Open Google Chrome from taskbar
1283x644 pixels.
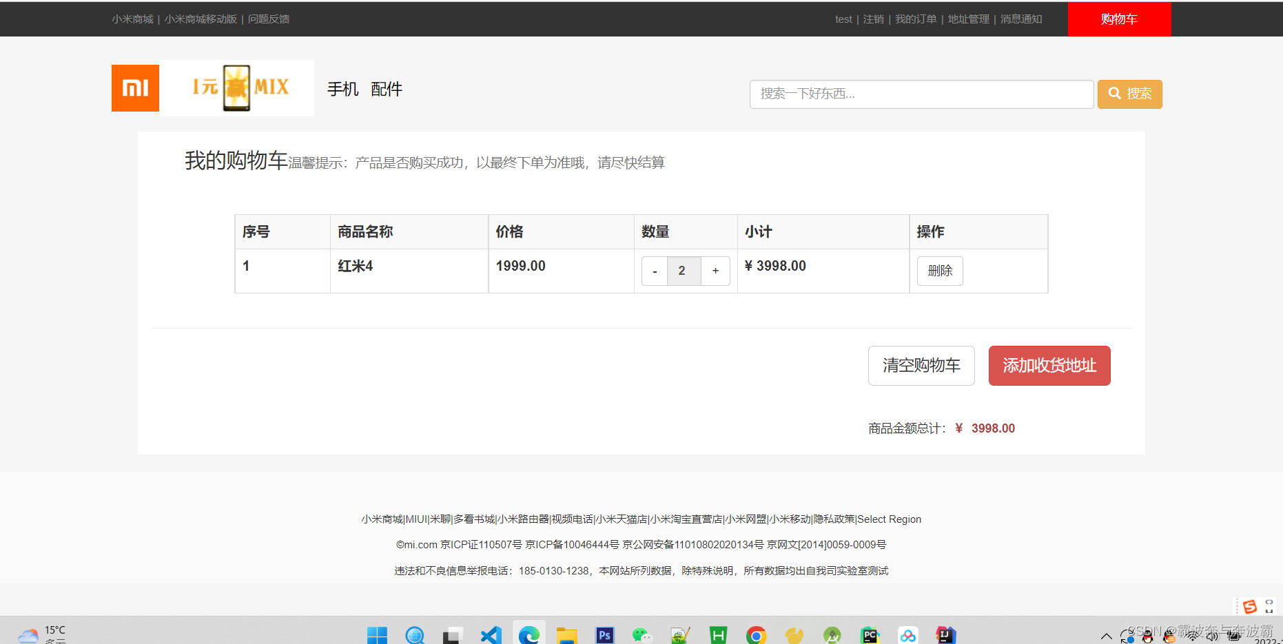point(756,635)
